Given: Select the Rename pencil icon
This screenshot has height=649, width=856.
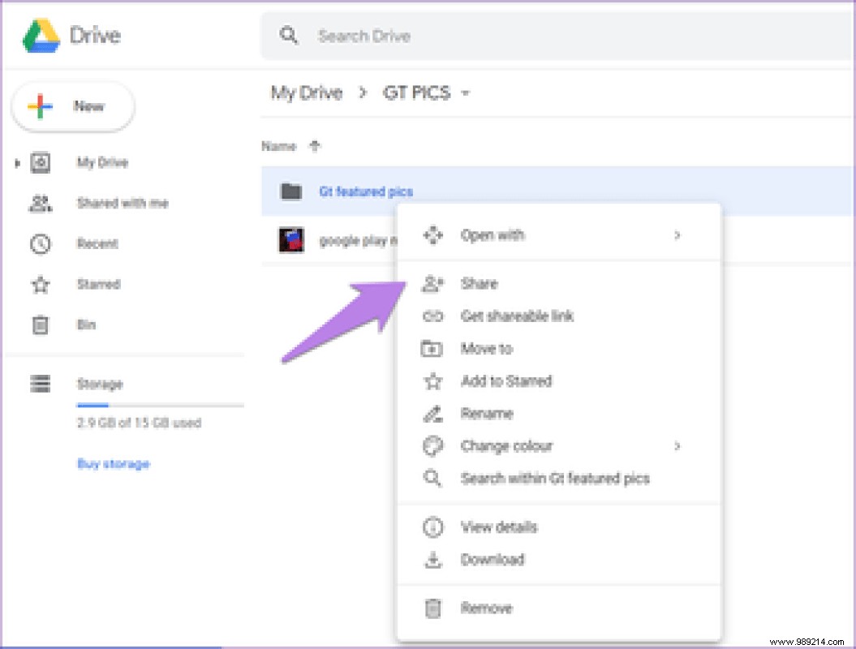Looking at the screenshot, I should (x=433, y=413).
